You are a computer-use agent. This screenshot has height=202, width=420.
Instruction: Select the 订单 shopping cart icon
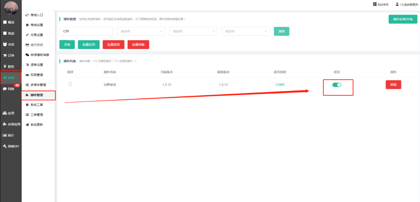point(5,55)
